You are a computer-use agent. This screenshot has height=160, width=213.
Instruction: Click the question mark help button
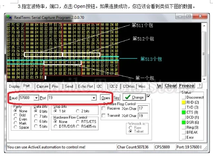[199, 86]
